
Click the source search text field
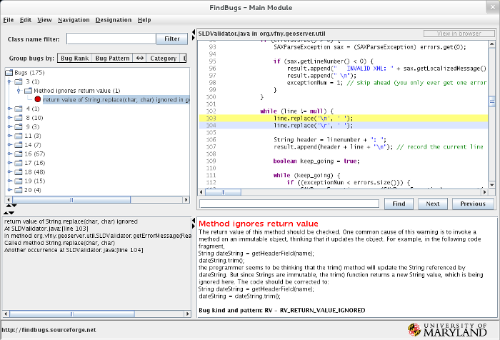(x=289, y=204)
